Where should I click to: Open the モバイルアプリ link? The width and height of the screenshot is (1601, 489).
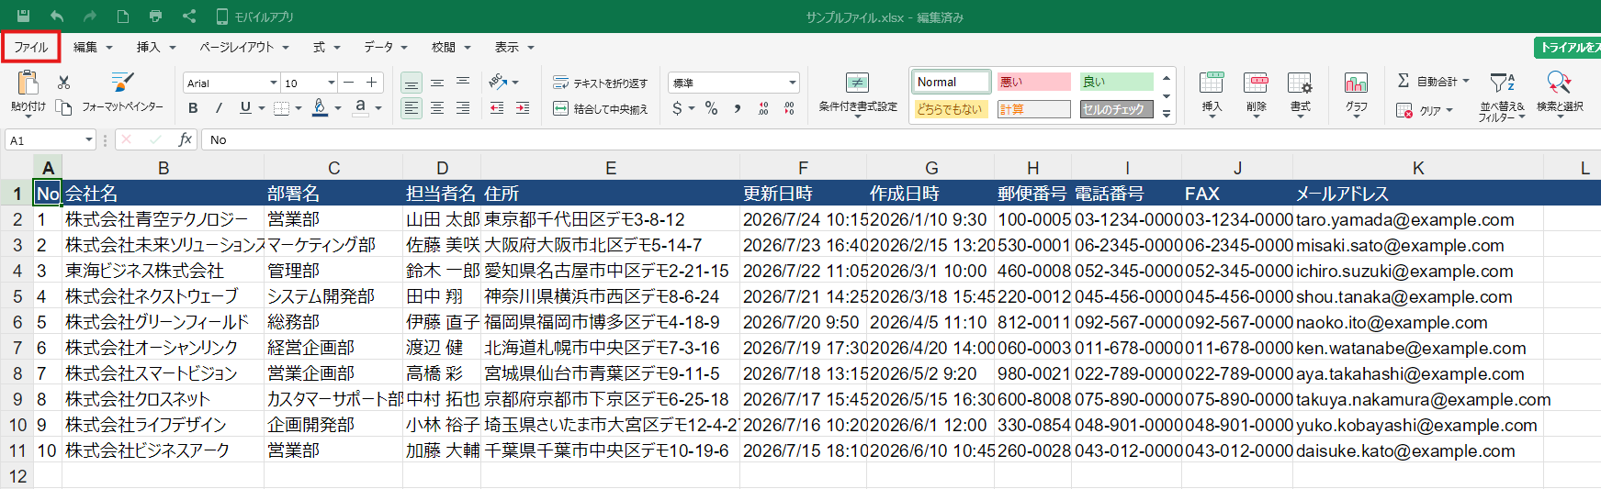tap(254, 17)
